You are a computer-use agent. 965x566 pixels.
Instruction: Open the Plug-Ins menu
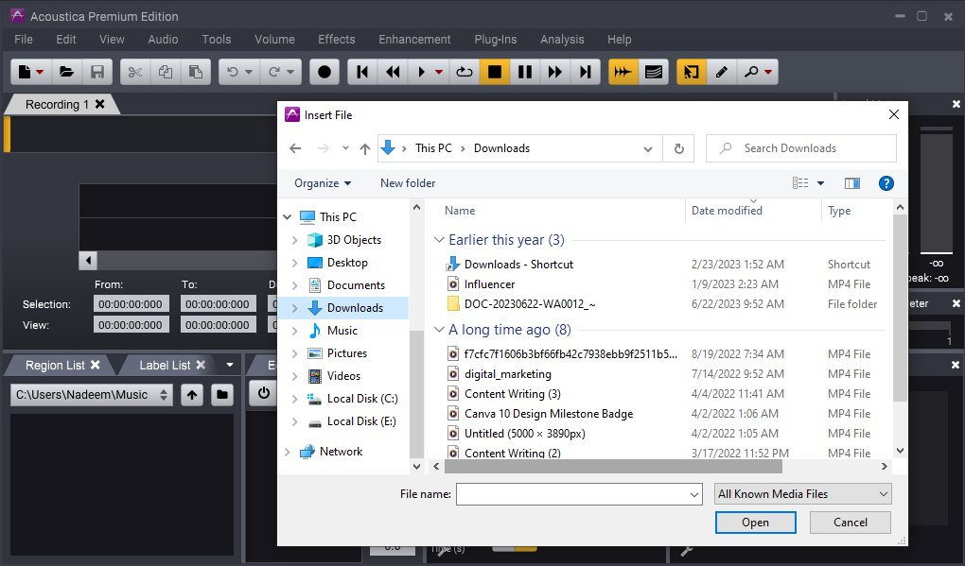point(496,40)
